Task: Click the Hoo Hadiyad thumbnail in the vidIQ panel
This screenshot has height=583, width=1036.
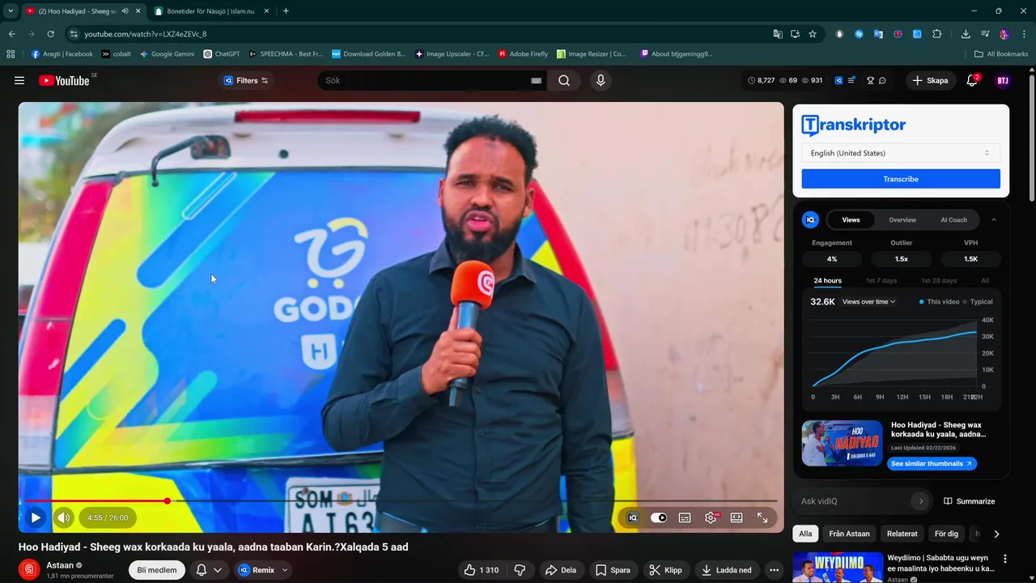Action: coord(842,443)
